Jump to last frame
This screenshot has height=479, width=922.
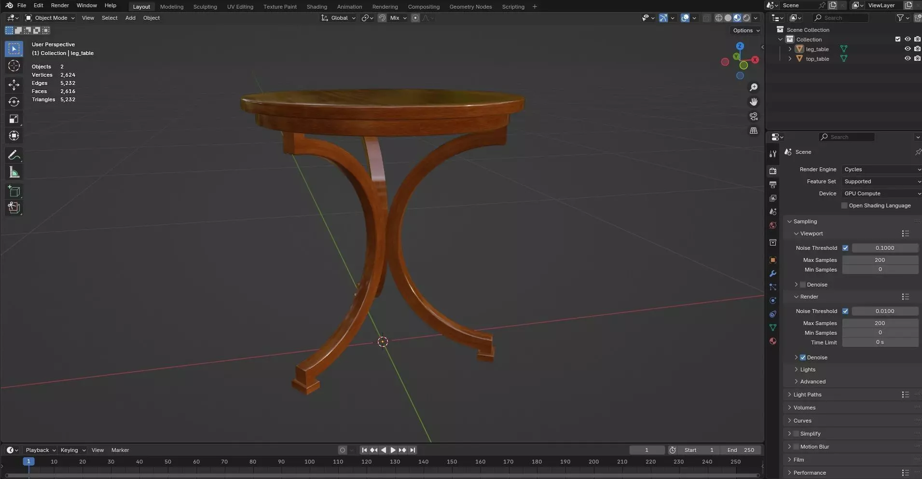413,450
